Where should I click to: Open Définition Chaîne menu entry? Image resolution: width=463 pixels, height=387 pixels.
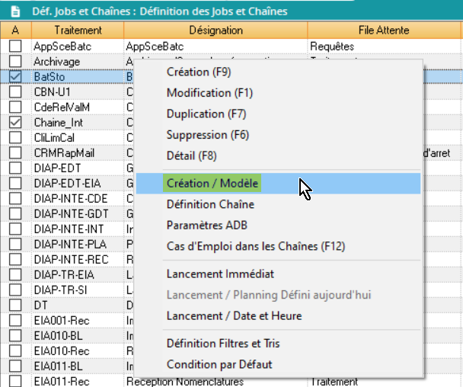[209, 204]
